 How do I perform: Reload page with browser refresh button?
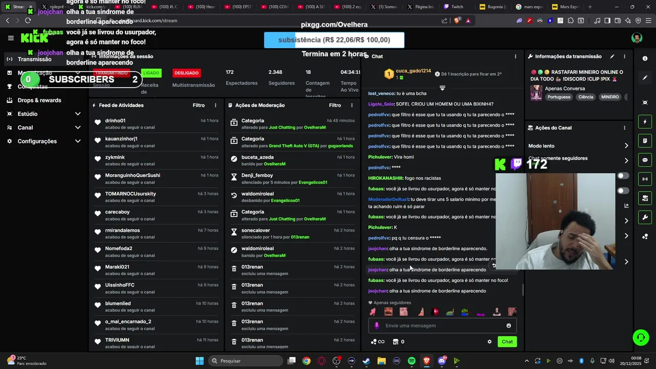(x=28, y=20)
